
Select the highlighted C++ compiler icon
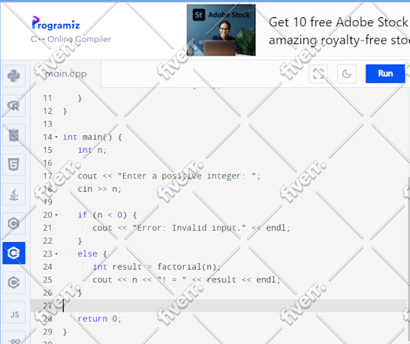[x=14, y=253]
